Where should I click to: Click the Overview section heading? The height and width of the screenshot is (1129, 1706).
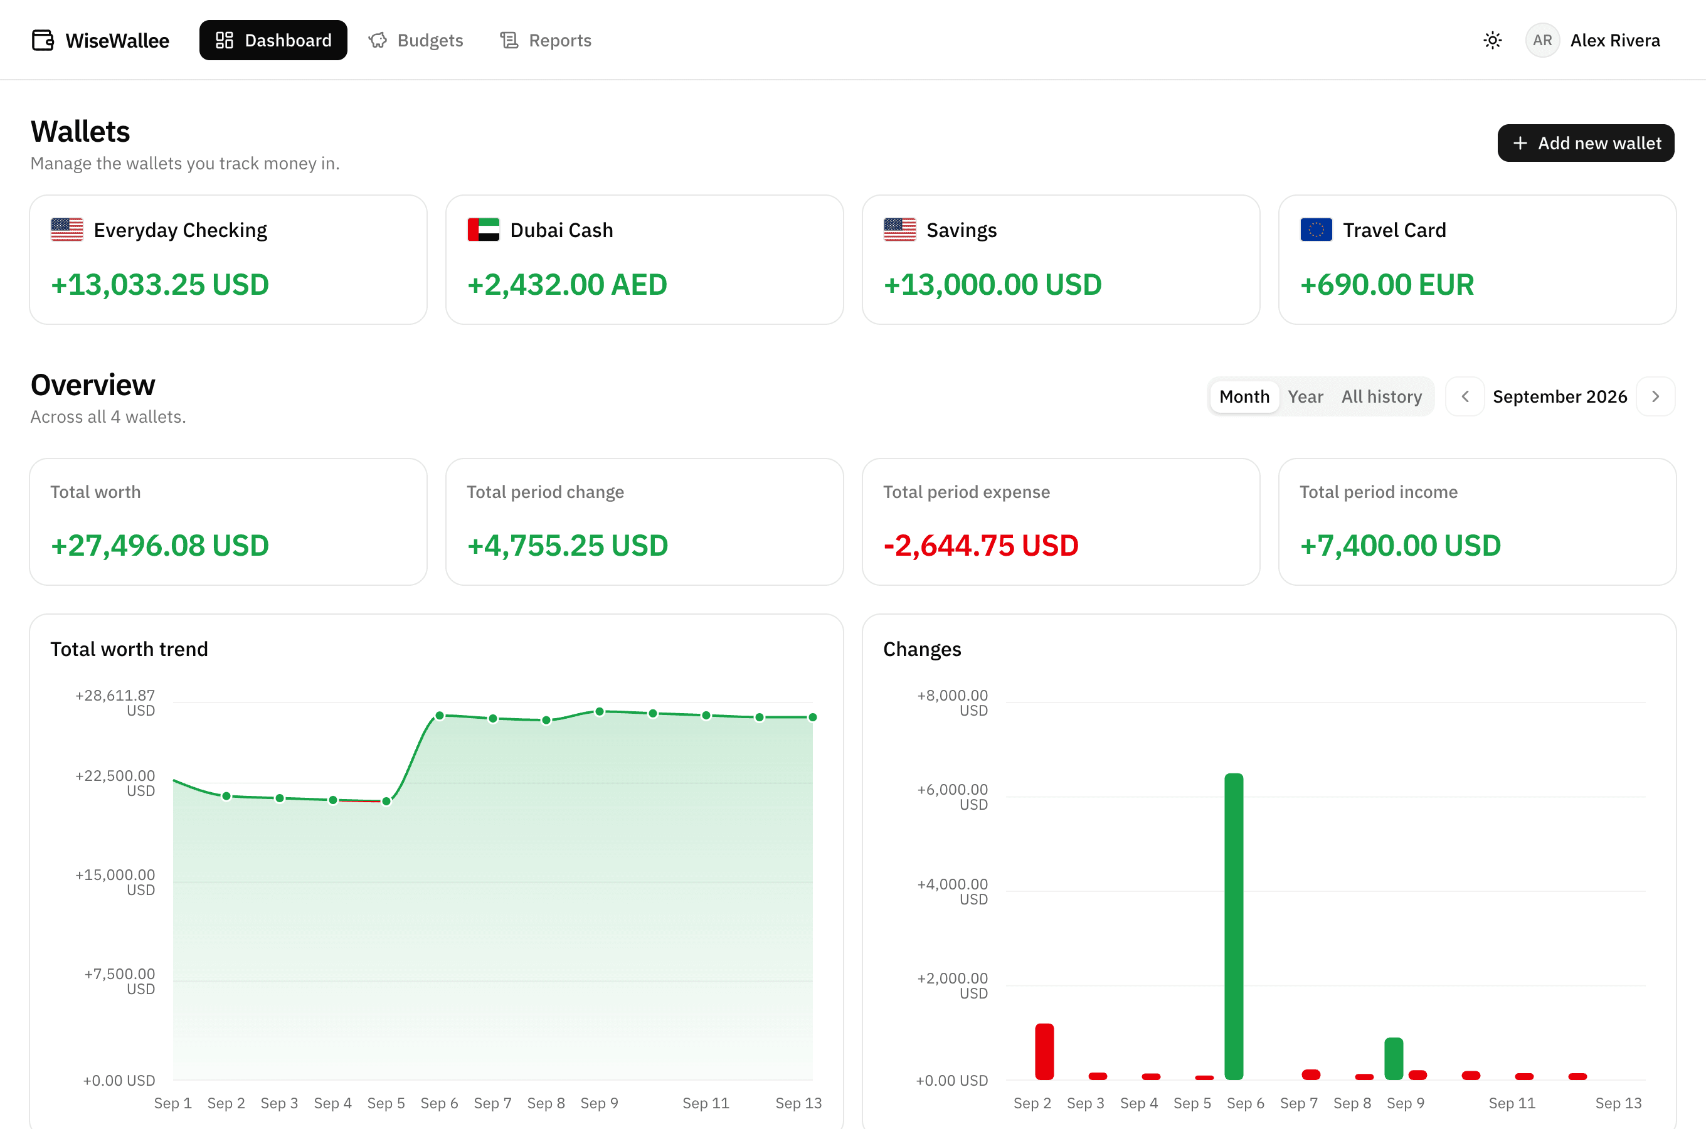pyautogui.click(x=93, y=385)
